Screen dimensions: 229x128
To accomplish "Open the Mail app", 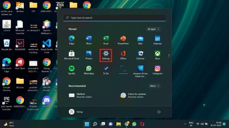I will coord(140,40).
